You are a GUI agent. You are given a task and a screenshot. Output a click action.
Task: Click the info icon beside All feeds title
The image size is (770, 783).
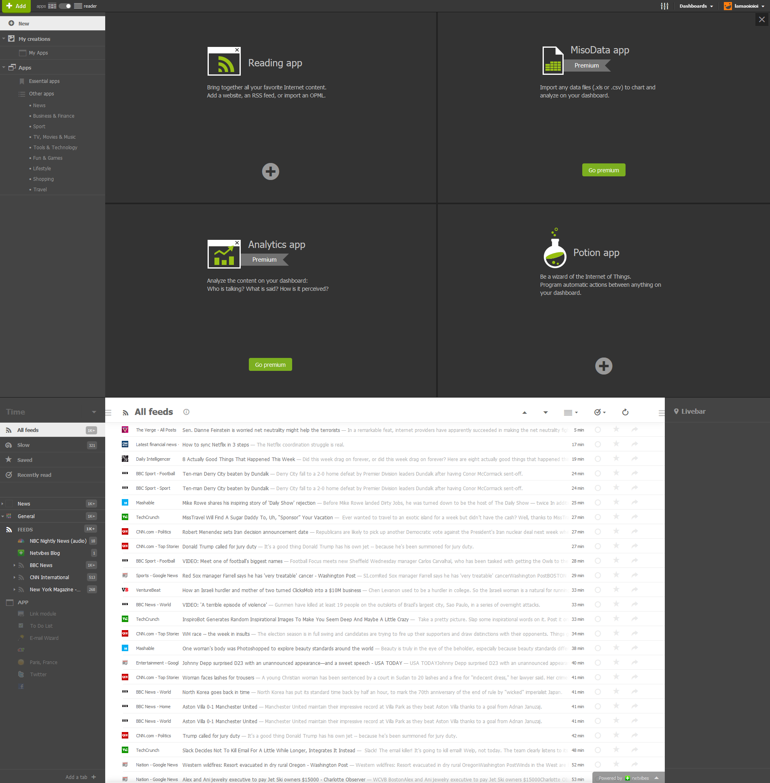(186, 412)
